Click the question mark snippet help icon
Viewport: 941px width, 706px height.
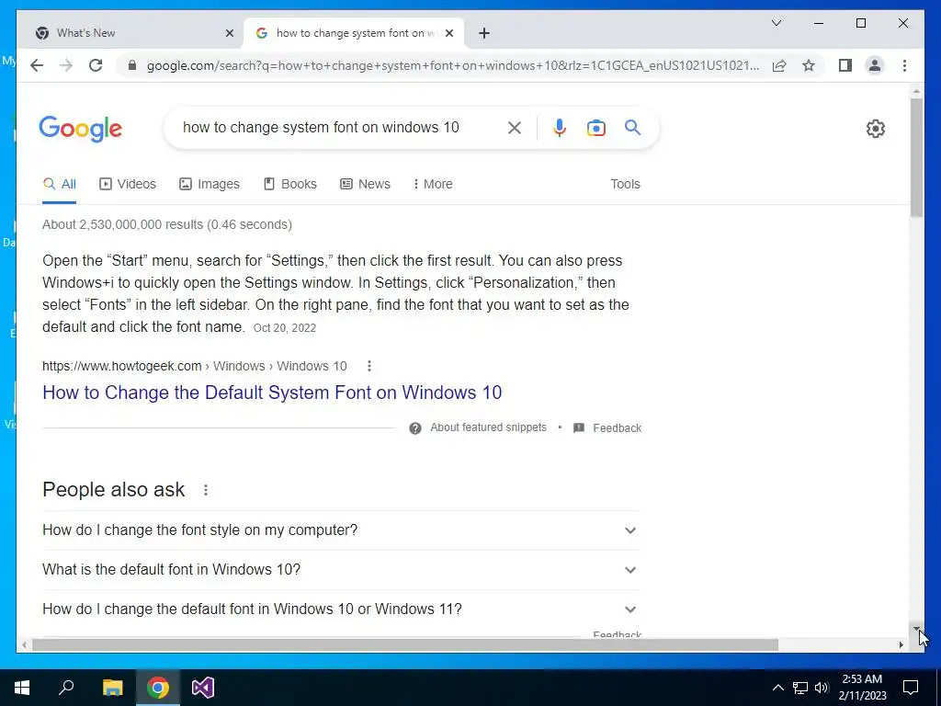(x=414, y=428)
